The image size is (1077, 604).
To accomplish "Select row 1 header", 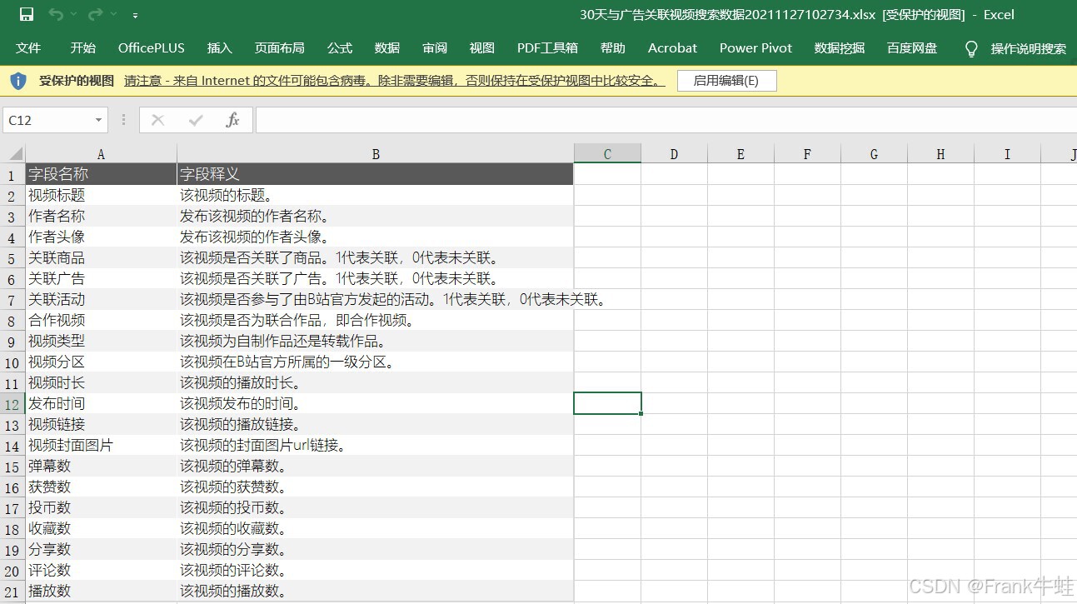I will (12, 175).
